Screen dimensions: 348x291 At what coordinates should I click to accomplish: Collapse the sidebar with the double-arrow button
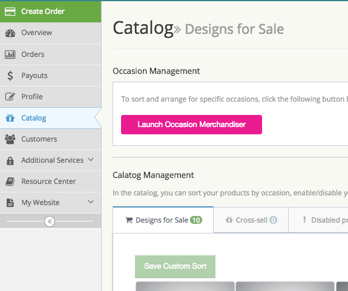pos(50,221)
